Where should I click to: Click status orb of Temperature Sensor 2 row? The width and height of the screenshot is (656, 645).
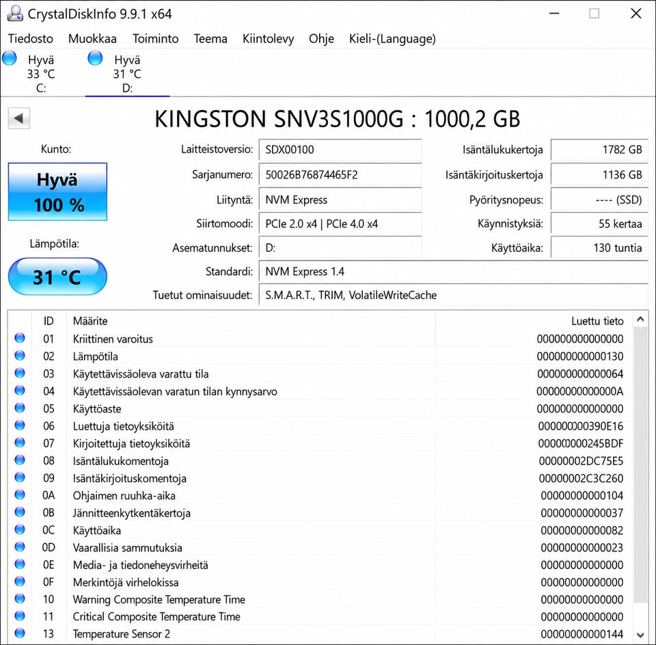click(x=20, y=633)
